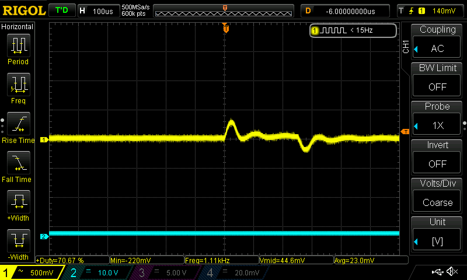Screen dimensions: 467x280
Task: Click the USB connection icon
Action: (x=437, y=271)
